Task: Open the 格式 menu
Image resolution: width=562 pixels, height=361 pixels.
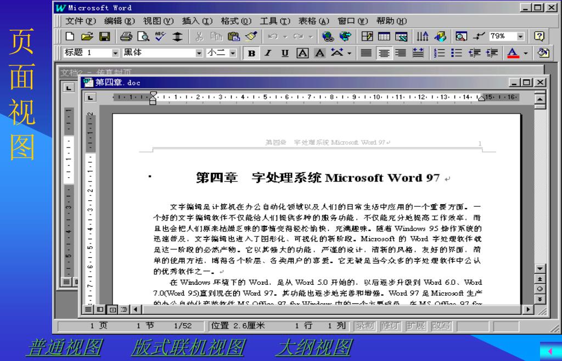Action: [236, 21]
